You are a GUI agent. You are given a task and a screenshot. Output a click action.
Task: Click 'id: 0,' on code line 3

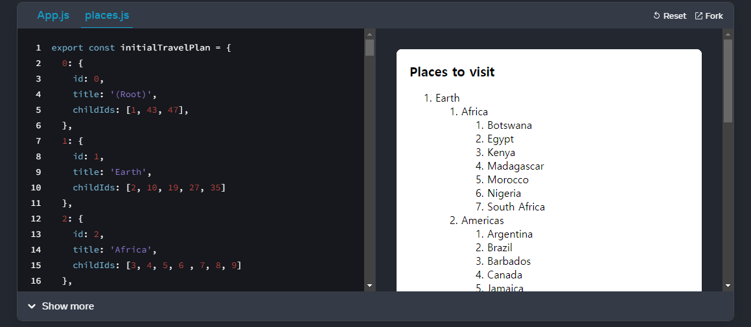click(x=89, y=79)
